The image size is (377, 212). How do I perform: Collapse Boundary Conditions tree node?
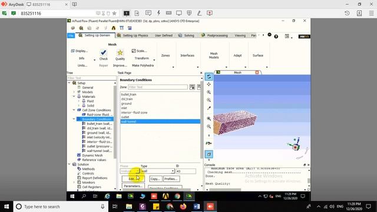pos(74,119)
